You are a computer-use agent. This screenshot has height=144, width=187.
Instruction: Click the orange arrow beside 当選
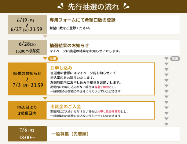(45, 58)
